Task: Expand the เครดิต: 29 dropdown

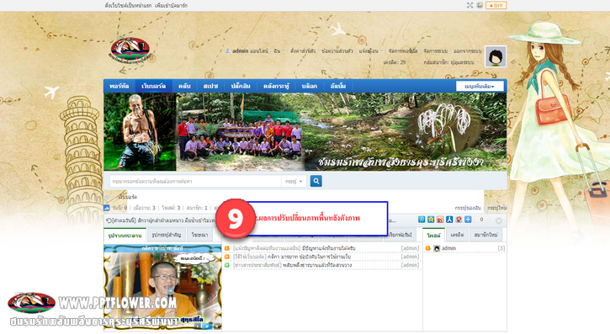Action: pyautogui.click(x=396, y=62)
